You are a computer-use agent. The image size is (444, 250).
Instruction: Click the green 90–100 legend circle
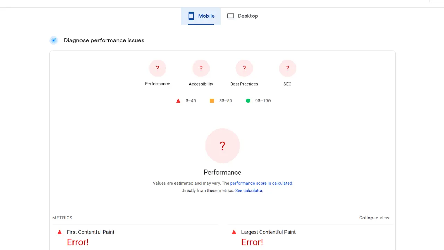point(248,101)
